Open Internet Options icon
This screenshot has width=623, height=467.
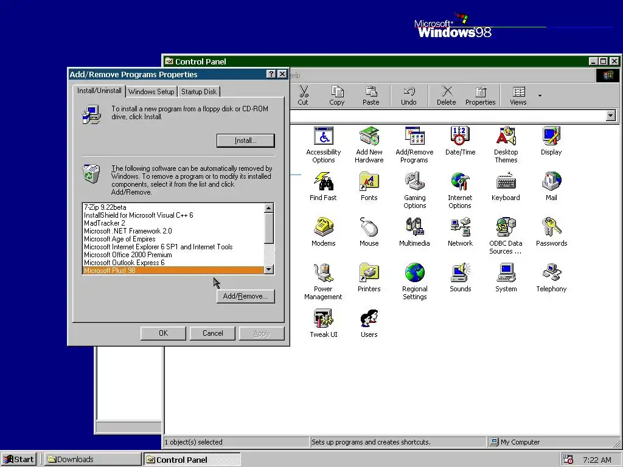point(460,190)
